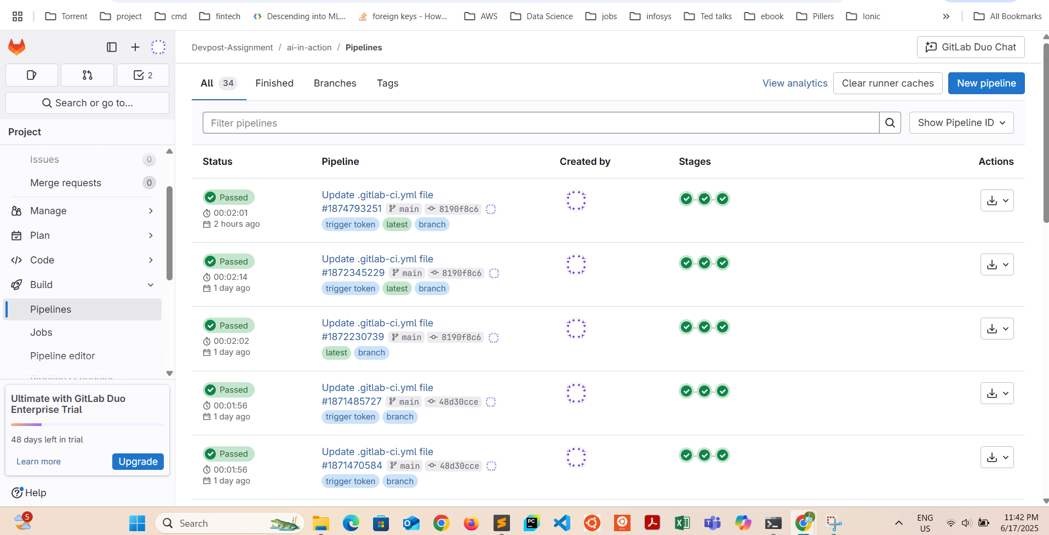
Task: Click the page vertical scrollbar
Action: pos(1046,133)
